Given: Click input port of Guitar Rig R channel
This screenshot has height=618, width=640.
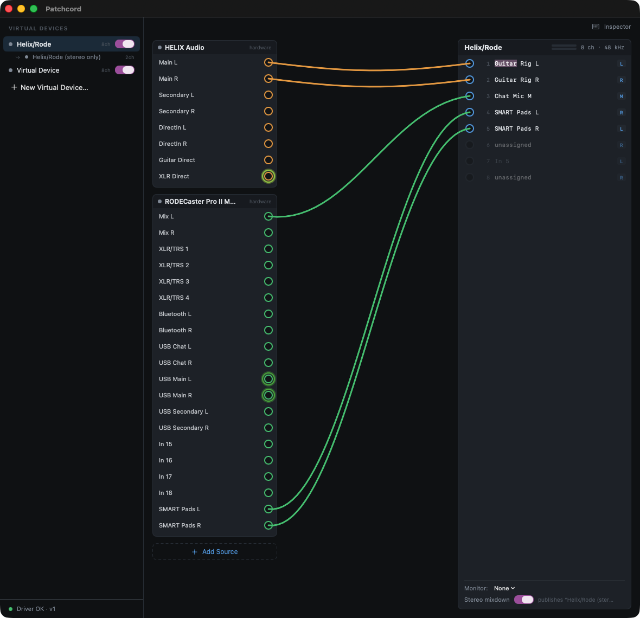Looking at the screenshot, I should pos(469,80).
